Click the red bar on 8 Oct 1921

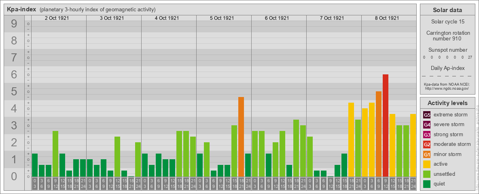[x=386, y=125]
